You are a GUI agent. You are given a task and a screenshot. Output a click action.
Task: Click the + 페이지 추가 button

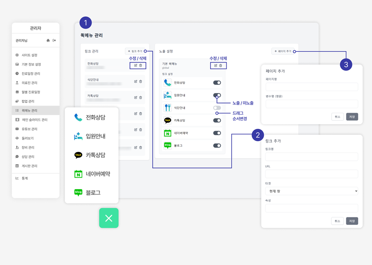pos(283,51)
